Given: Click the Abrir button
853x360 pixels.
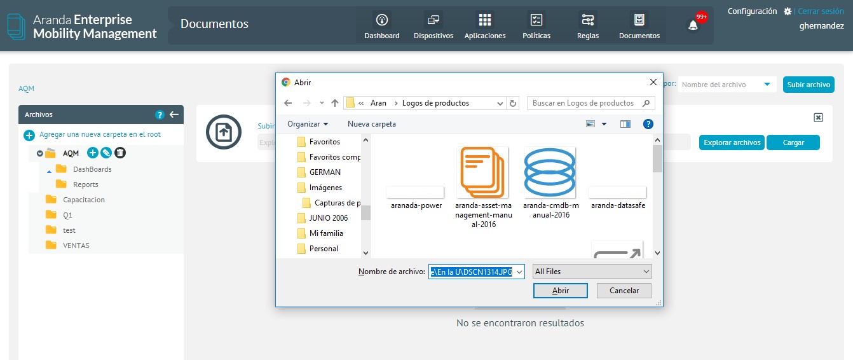Looking at the screenshot, I should tap(561, 291).
